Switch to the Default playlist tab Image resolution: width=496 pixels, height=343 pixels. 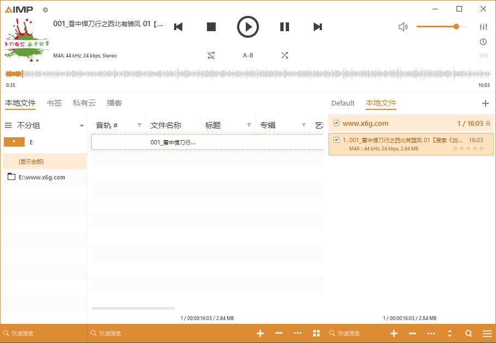[x=343, y=103]
